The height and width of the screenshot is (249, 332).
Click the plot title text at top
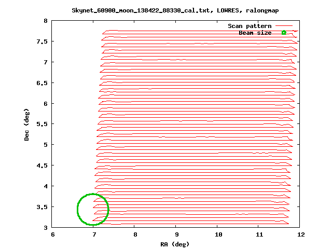pos(175,10)
